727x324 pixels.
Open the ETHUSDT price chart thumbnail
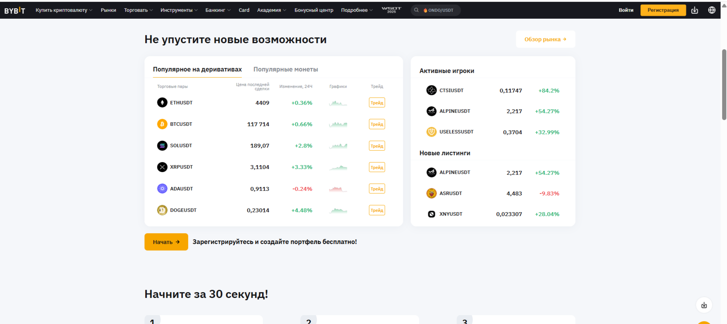click(x=338, y=103)
